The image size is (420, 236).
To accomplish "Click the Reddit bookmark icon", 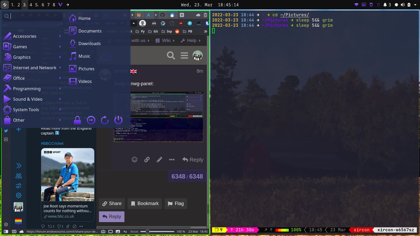I will pyautogui.click(x=177, y=31).
